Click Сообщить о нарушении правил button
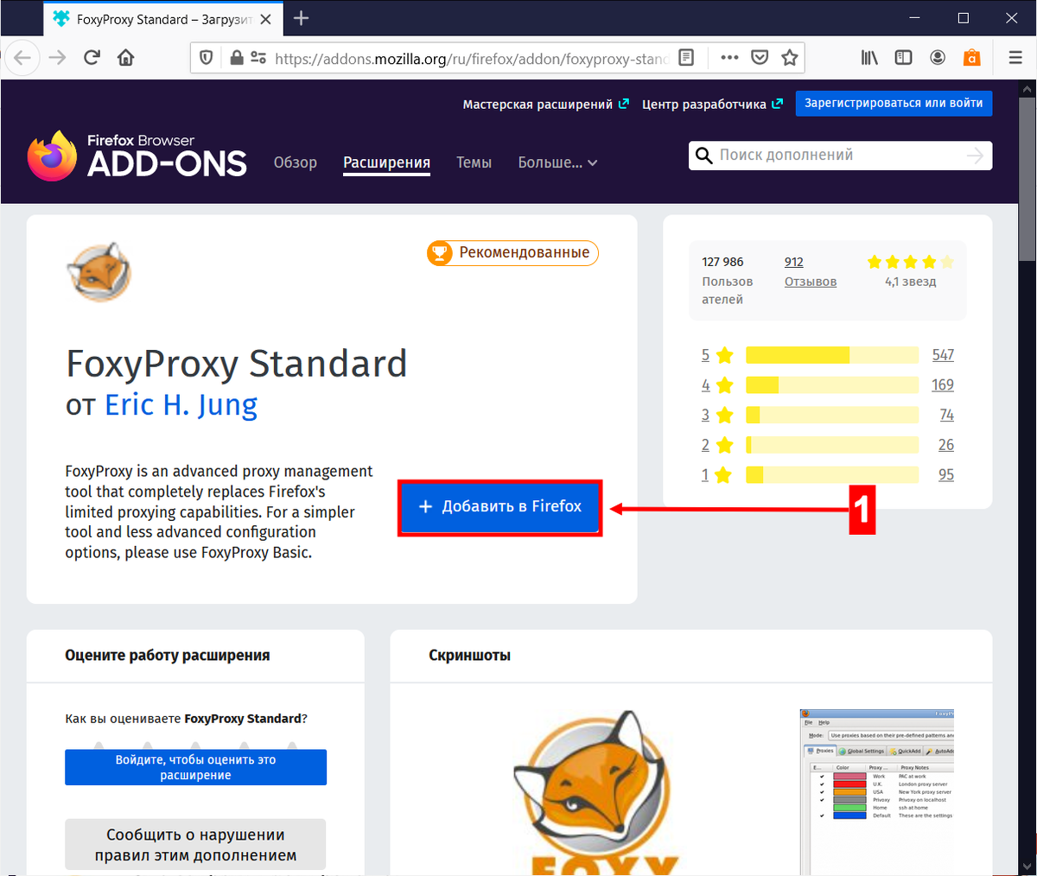1037x876 pixels. click(x=195, y=845)
